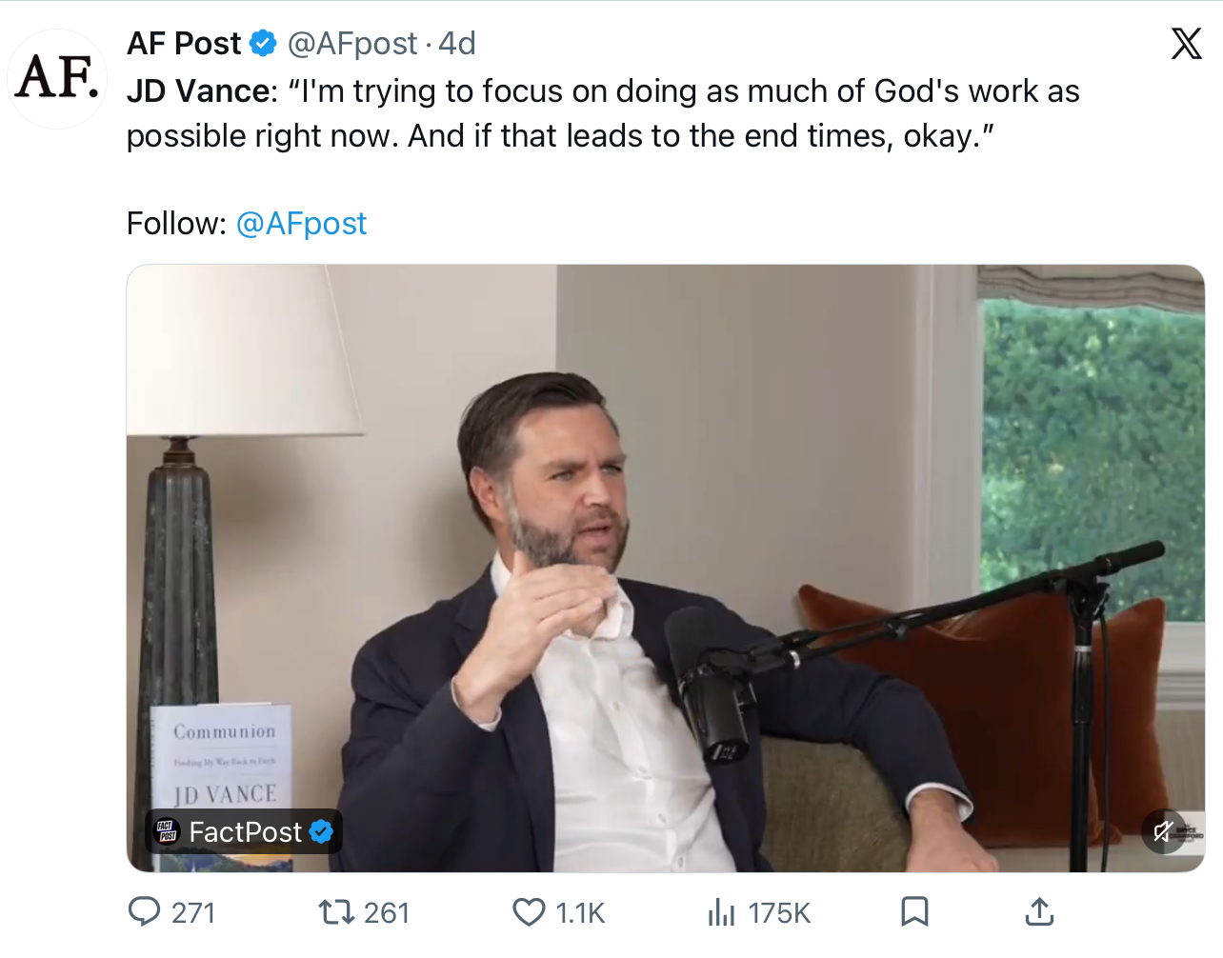Open AF Post profile avatar

[57, 78]
